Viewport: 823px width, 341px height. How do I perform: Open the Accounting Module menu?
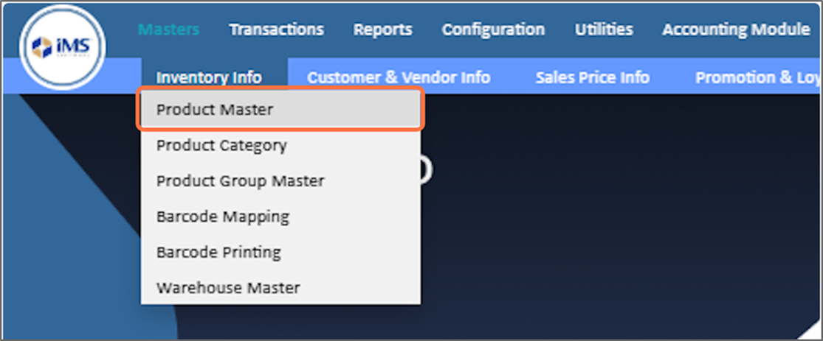coord(735,29)
